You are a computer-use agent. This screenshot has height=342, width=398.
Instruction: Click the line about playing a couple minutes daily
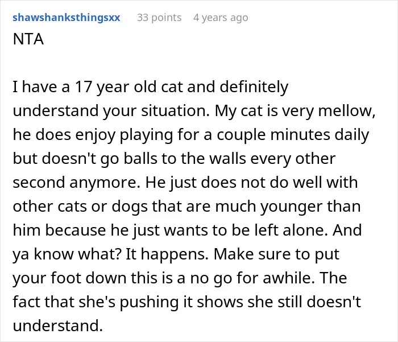point(190,135)
